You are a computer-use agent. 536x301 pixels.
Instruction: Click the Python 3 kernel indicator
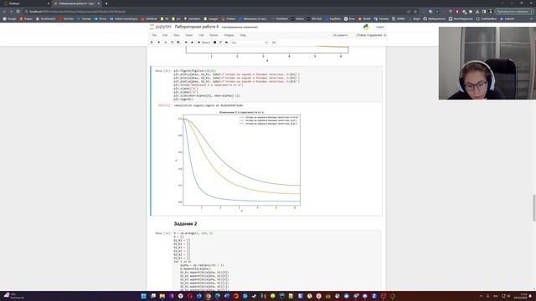click(371, 35)
